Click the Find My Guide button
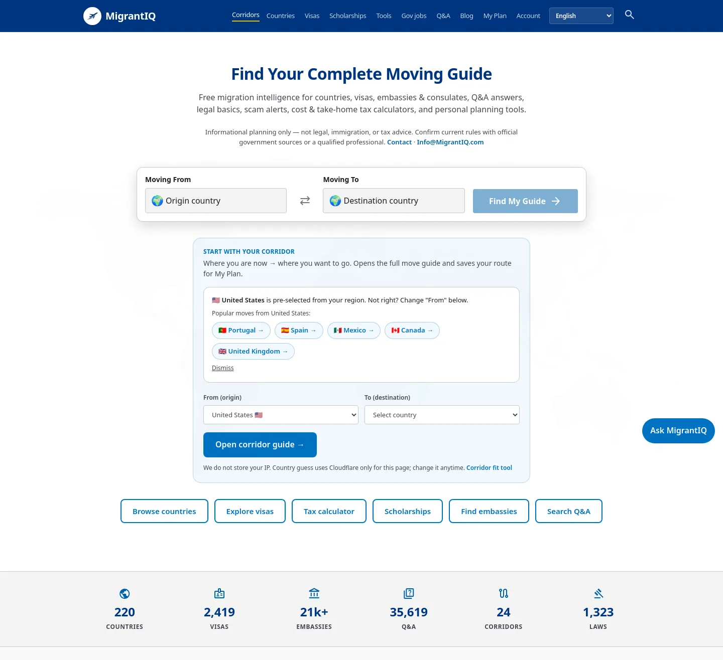The width and height of the screenshot is (723, 660). 525,201
